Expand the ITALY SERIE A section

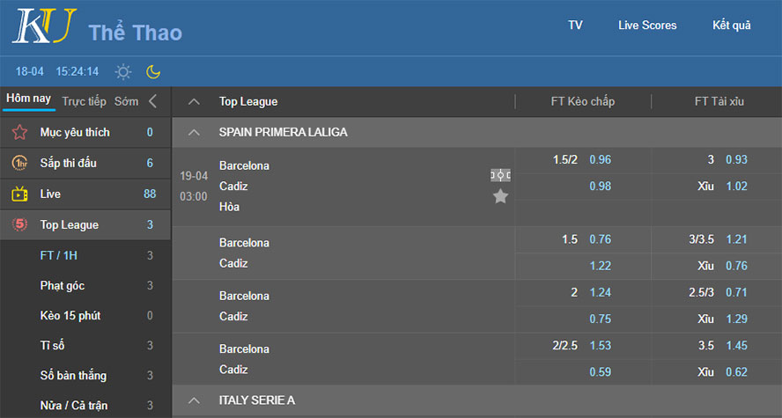pyautogui.click(x=195, y=400)
